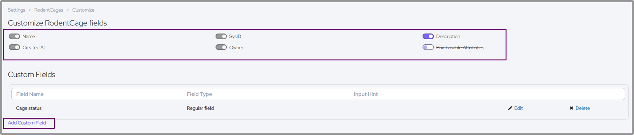Toggle the Created At field switch
This screenshot has height=135, width=634.
14,48
